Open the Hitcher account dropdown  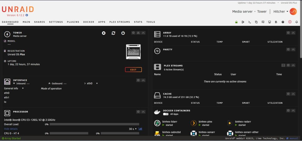[x=281, y=11]
